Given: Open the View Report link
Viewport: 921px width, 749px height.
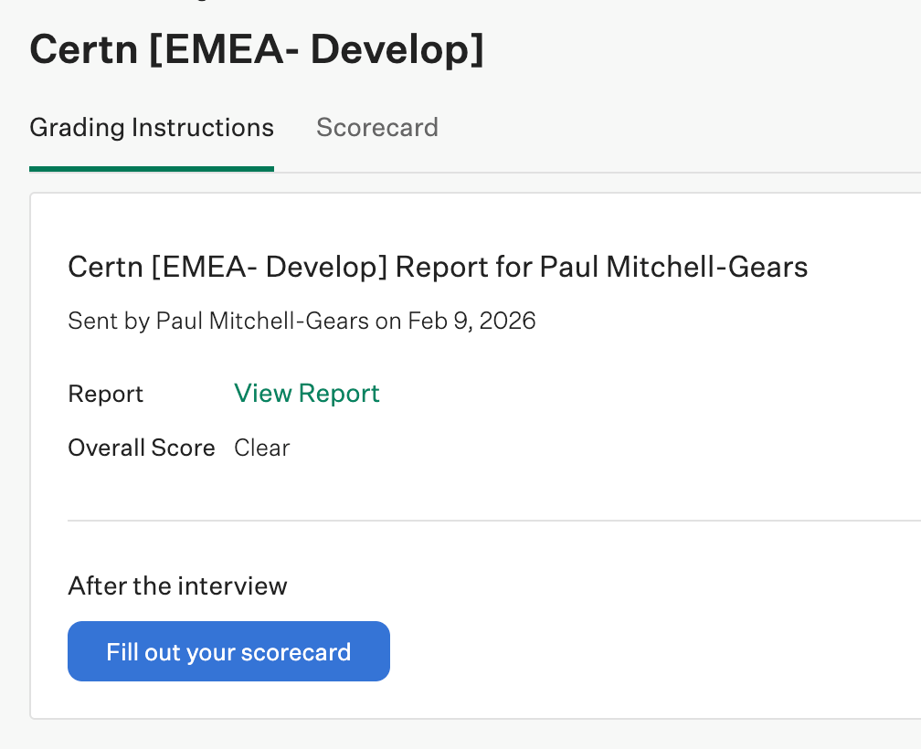Looking at the screenshot, I should [x=306, y=394].
